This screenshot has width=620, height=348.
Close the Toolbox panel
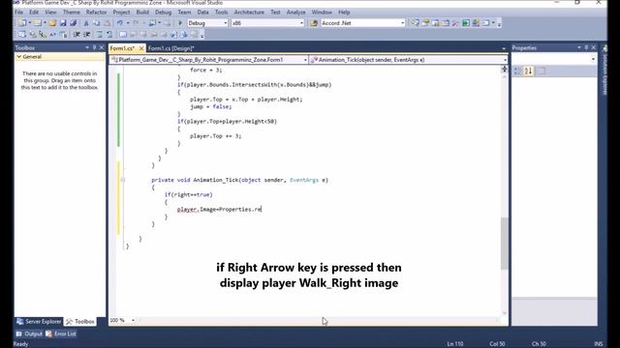tap(101, 47)
